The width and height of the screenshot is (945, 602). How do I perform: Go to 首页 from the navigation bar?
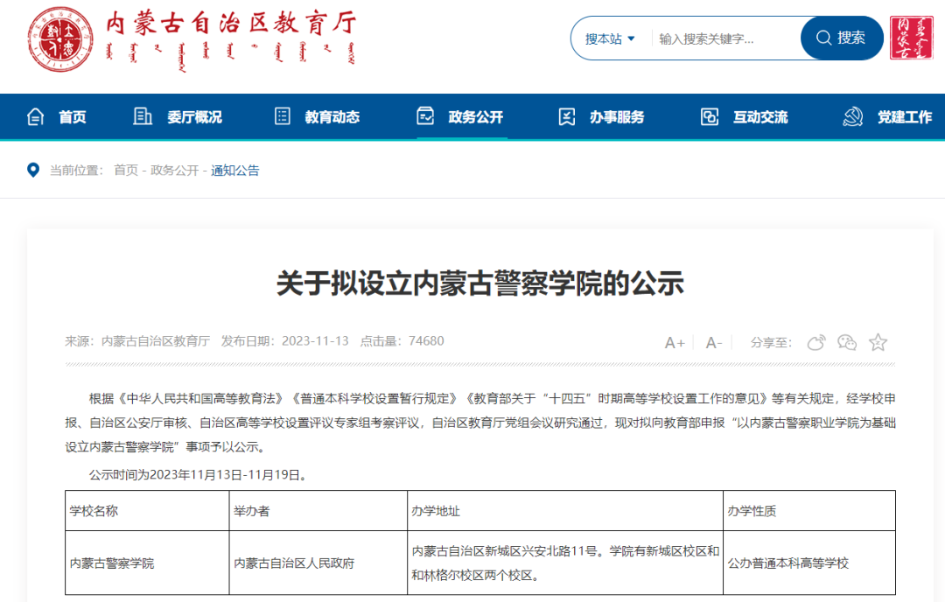pos(72,116)
